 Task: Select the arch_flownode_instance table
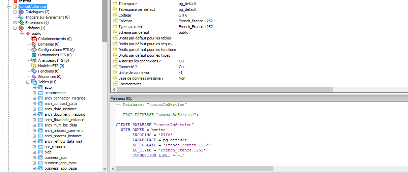[64, 120]
